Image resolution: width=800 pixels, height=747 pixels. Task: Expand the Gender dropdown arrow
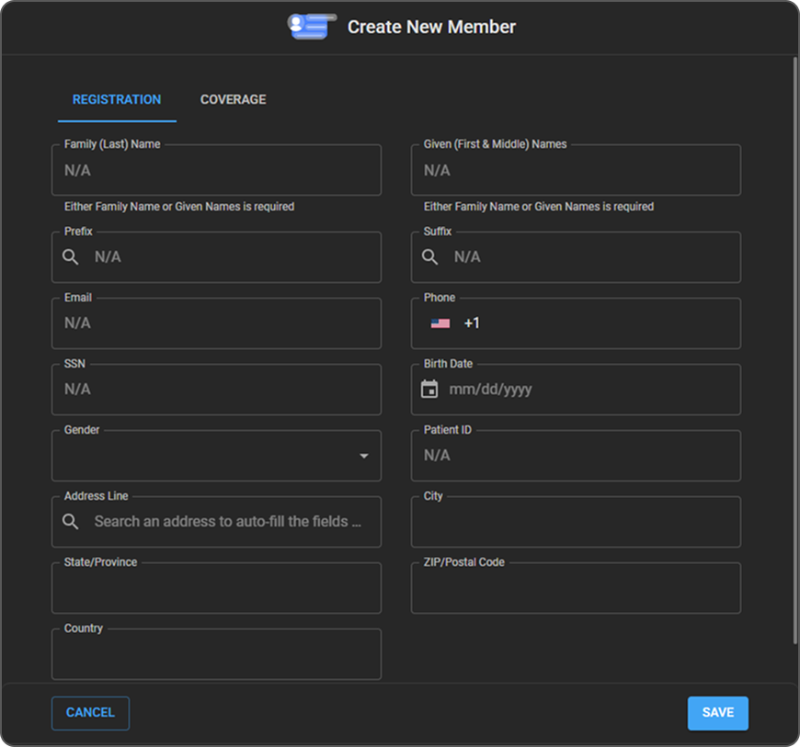(364, 456)
